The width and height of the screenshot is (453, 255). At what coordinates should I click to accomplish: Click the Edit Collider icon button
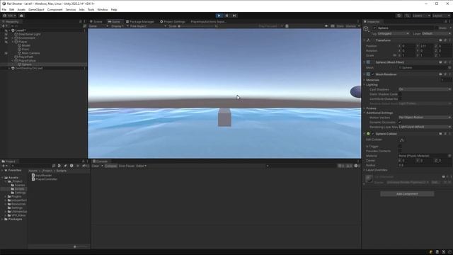coord(402,140)
